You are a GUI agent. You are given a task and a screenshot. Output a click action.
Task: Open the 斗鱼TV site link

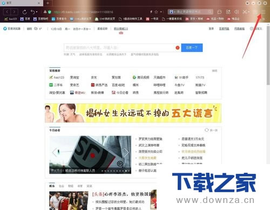[179, 85]
